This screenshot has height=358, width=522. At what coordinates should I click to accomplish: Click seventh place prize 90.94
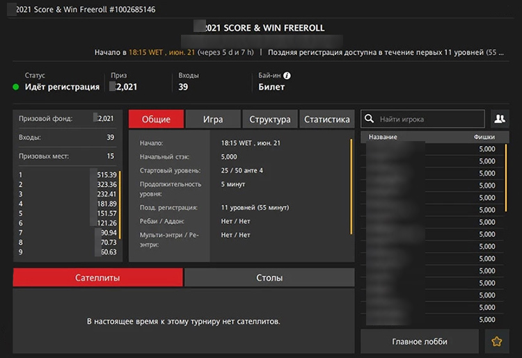(x=109, y=233)
